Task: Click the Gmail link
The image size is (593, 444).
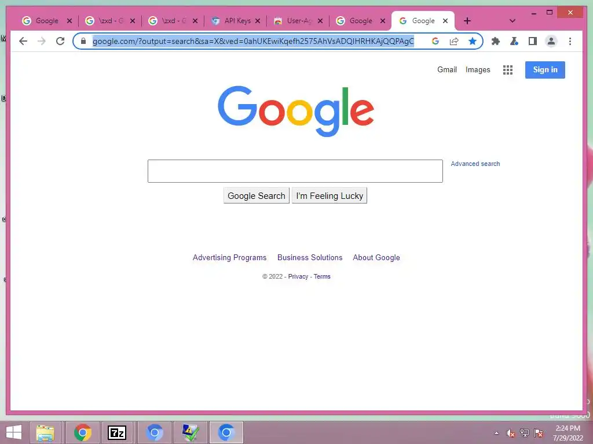Action: tap(447, 69)
